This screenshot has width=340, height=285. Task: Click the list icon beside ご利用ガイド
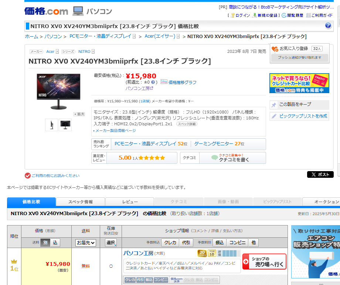[x=308, y=16]
